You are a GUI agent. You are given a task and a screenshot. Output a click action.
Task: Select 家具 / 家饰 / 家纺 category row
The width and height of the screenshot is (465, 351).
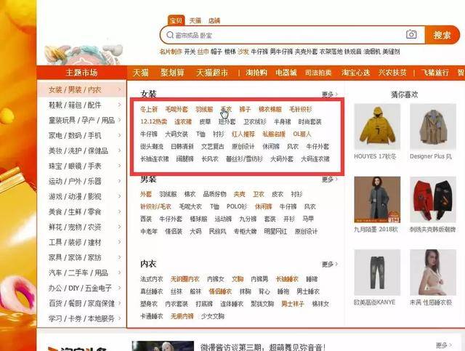82,257
